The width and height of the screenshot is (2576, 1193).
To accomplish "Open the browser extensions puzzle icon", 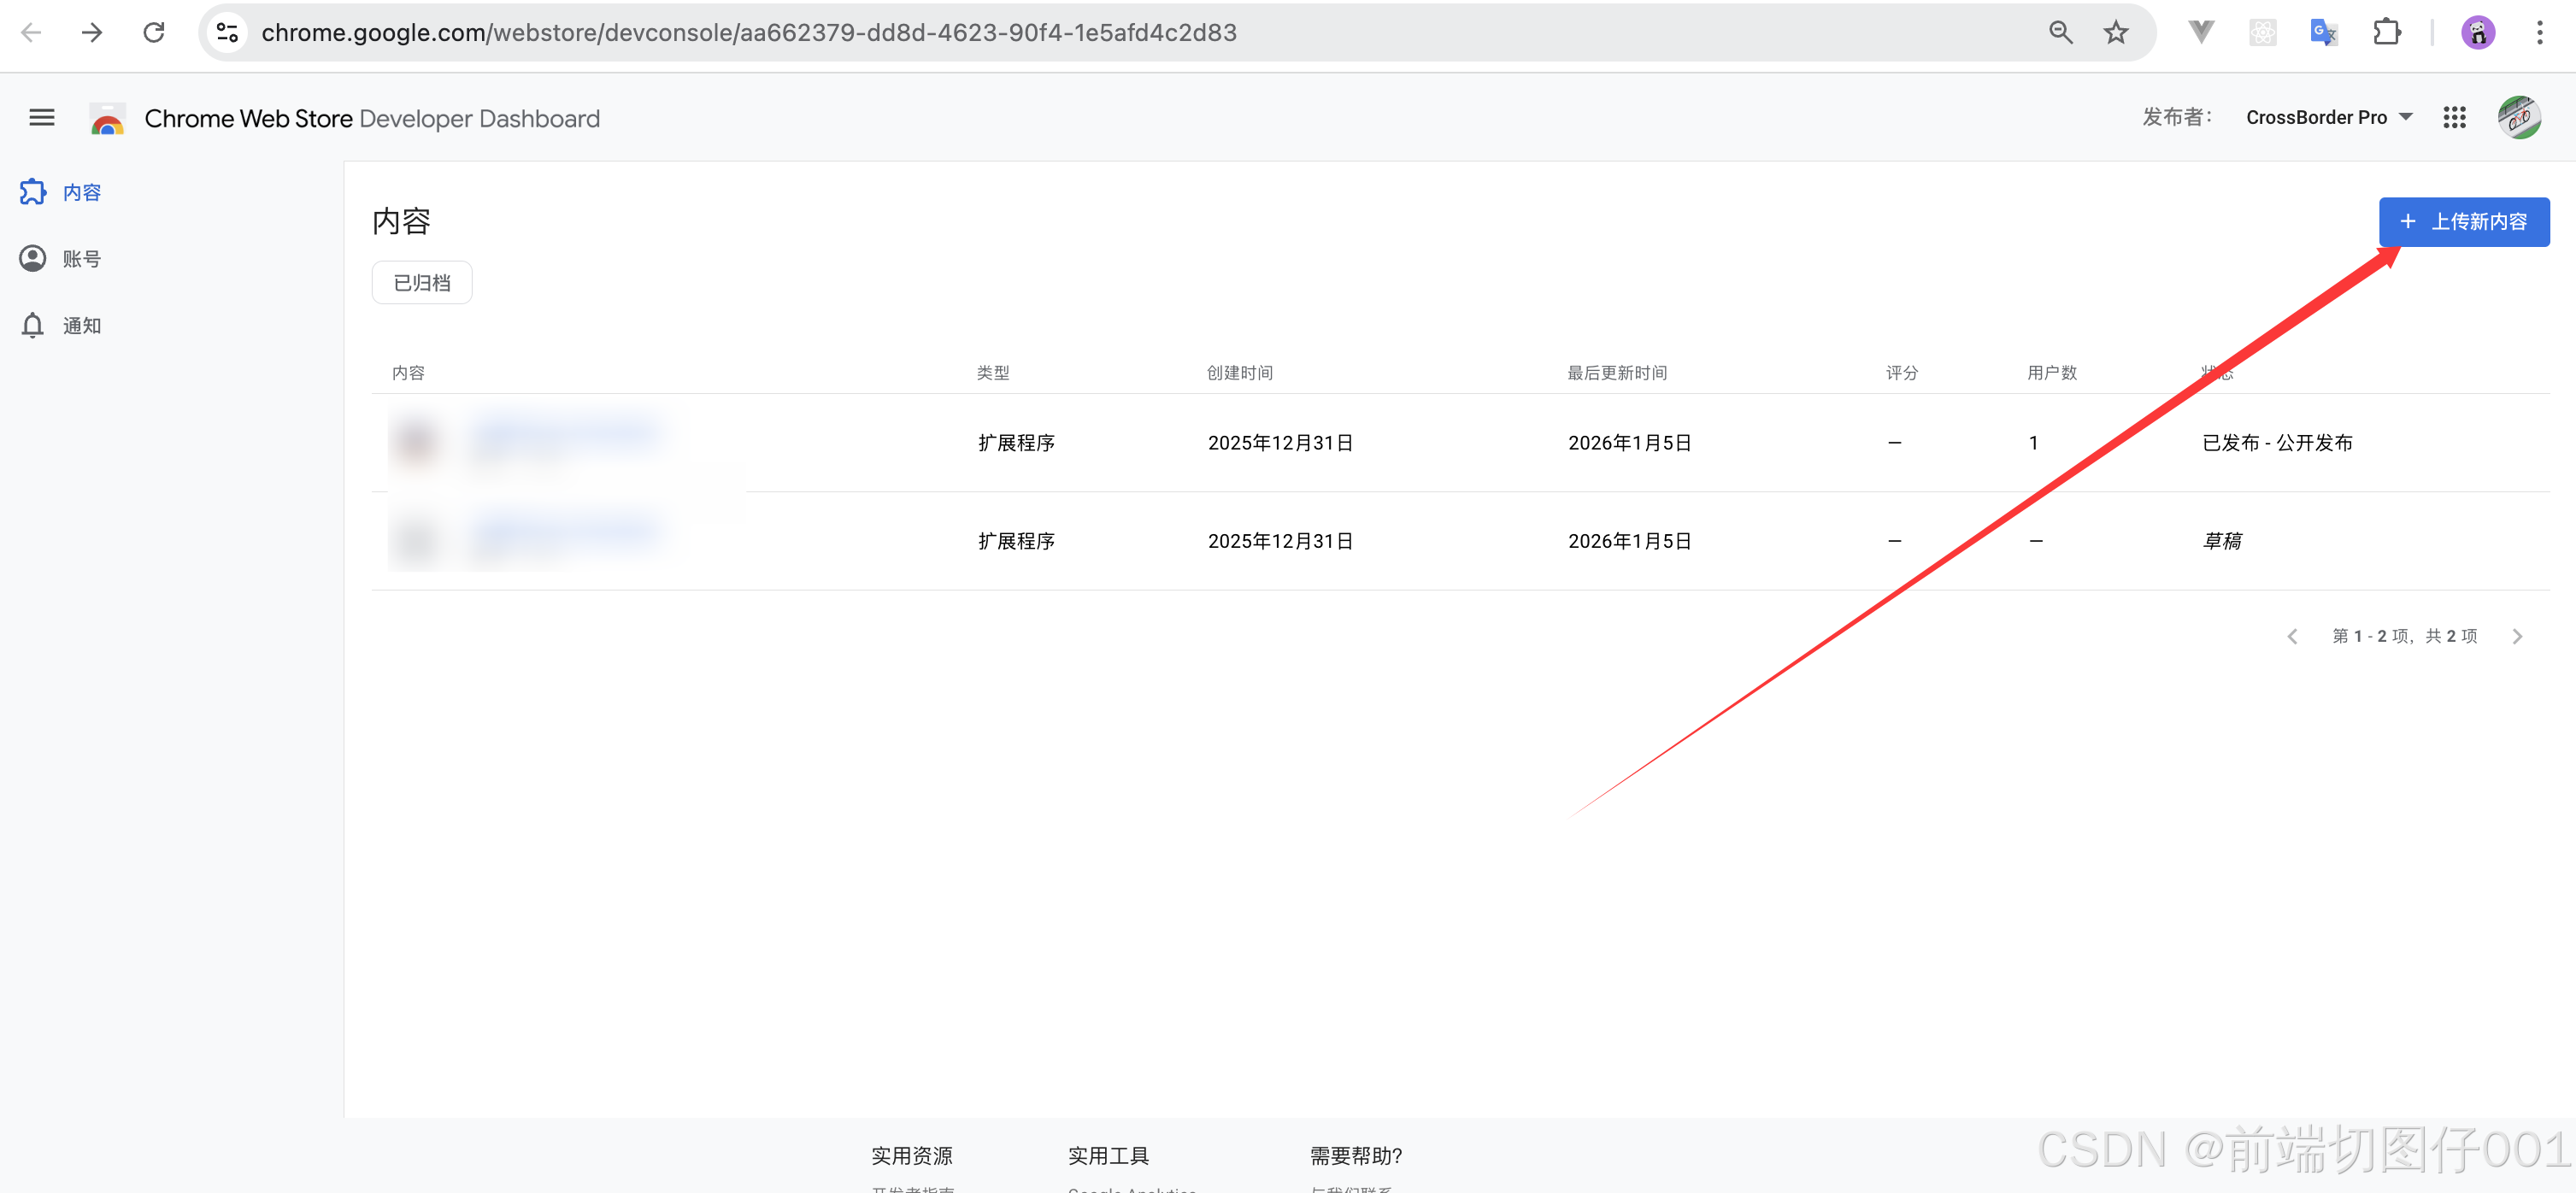I will (2386, 33).
